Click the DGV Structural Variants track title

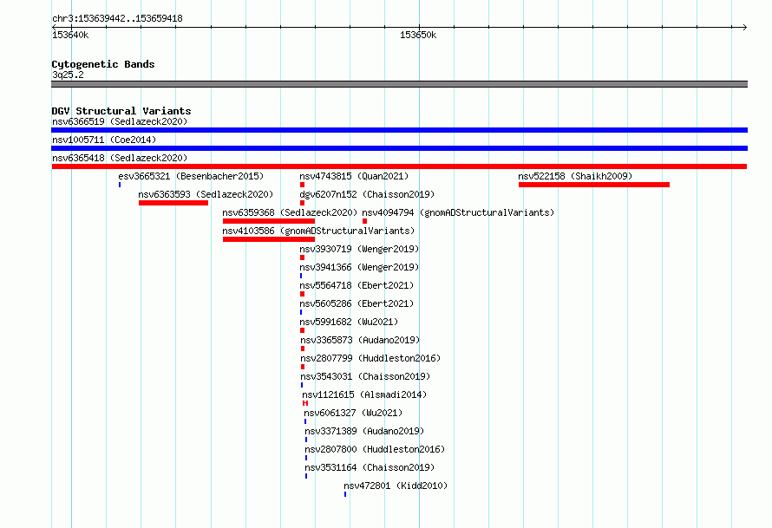pyautogui.click(x=121, y=111)
